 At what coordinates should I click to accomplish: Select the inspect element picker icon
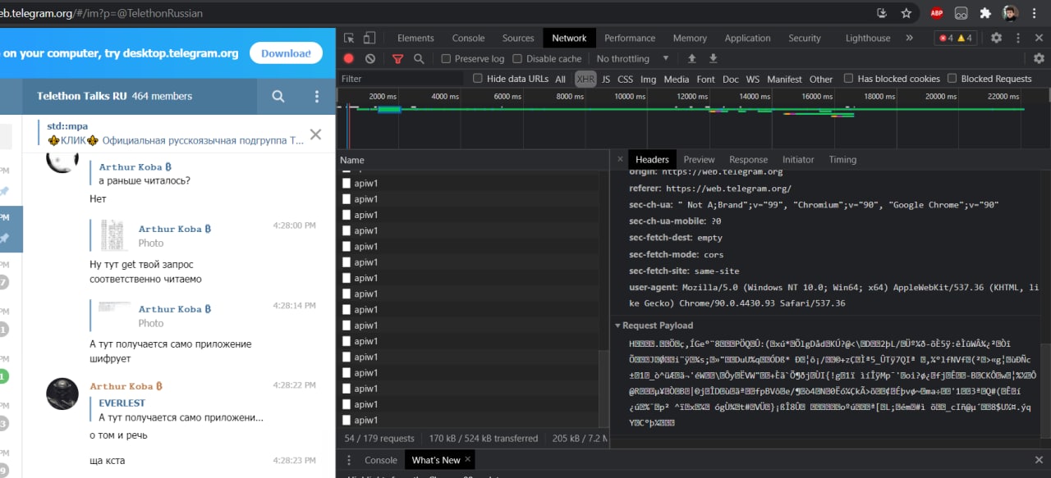pos(349,38)
